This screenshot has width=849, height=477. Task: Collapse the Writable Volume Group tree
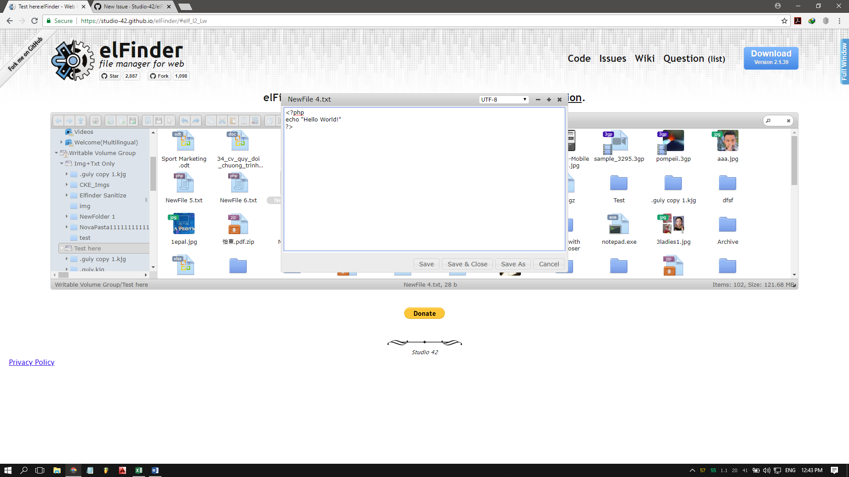point(56,153)
